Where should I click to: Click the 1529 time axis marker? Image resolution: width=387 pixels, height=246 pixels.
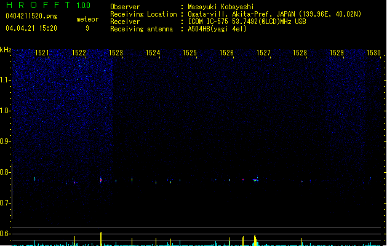pos(337,52)
